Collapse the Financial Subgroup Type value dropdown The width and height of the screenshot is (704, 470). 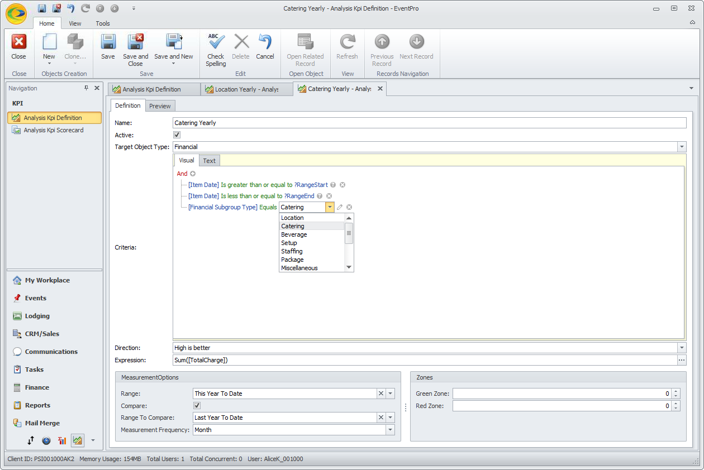330,207
